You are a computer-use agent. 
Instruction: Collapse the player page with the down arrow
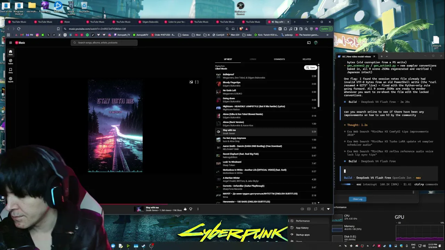[328, 209]
